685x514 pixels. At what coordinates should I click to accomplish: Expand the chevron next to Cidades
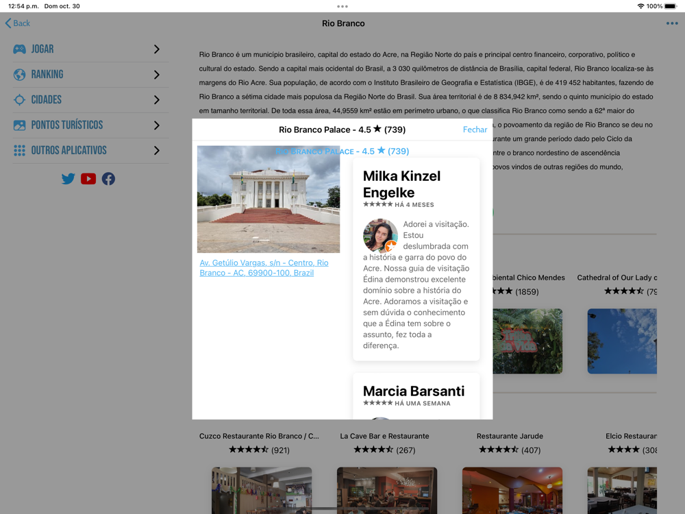pos(157,99)
